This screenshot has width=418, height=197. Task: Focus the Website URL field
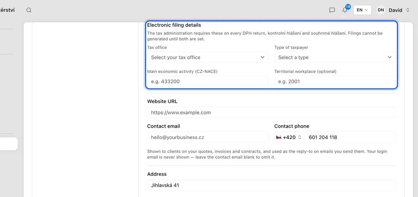[271, 113]
